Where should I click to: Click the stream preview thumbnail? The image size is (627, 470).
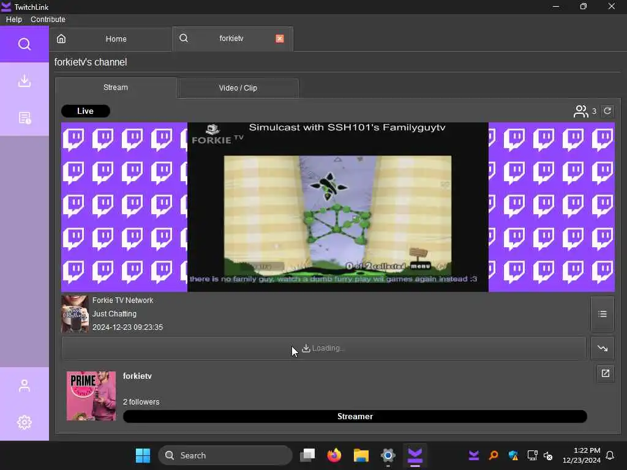pyautogui.click(x=338, y=207)
